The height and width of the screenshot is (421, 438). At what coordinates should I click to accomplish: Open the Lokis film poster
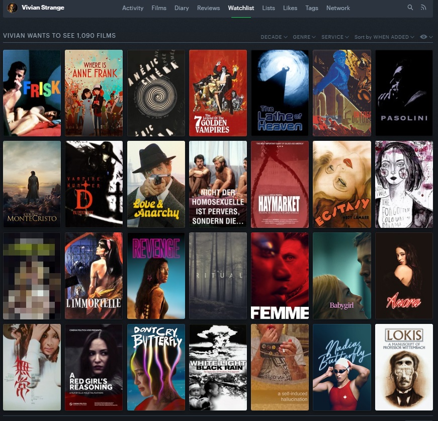(x=404, y=367)
